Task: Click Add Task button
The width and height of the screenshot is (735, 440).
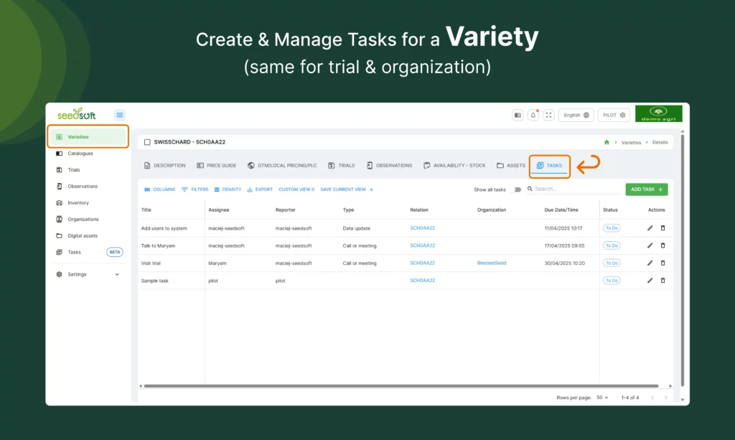Action: (x=647, y=189)
